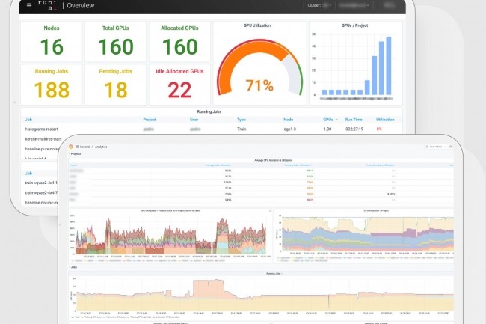Click the dashboards grid icon beside General
This screenshot has height=324, width=486.
click(77, 147)
